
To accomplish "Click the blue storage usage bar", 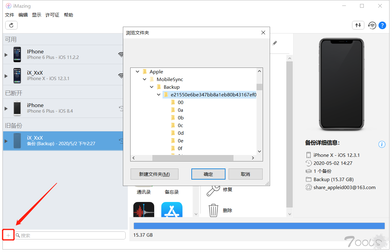I will [259, 226].
